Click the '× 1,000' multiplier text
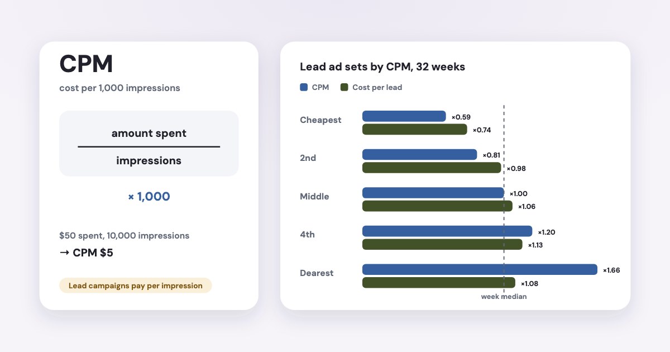 pos(149,197)
